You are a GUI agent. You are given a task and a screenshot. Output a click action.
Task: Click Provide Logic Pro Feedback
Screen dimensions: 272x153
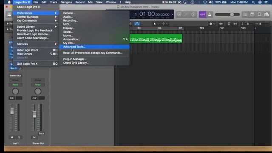pos(36,30)
